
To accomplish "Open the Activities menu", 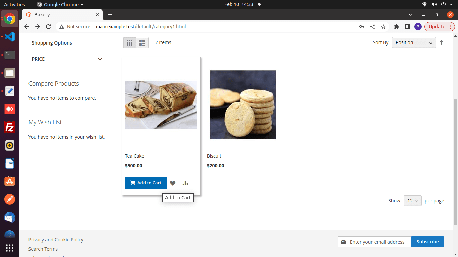I will (x=14, y=4).
